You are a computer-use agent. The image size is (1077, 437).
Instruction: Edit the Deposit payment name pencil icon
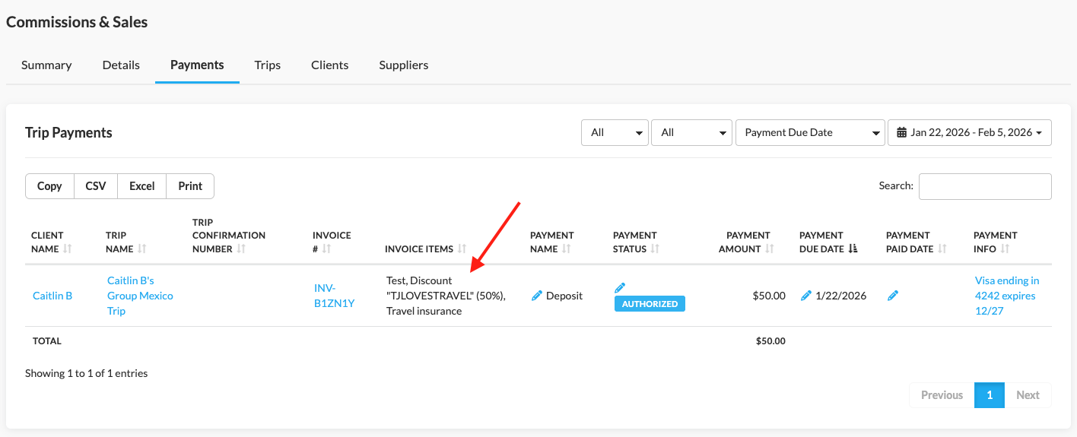point(537,296)
